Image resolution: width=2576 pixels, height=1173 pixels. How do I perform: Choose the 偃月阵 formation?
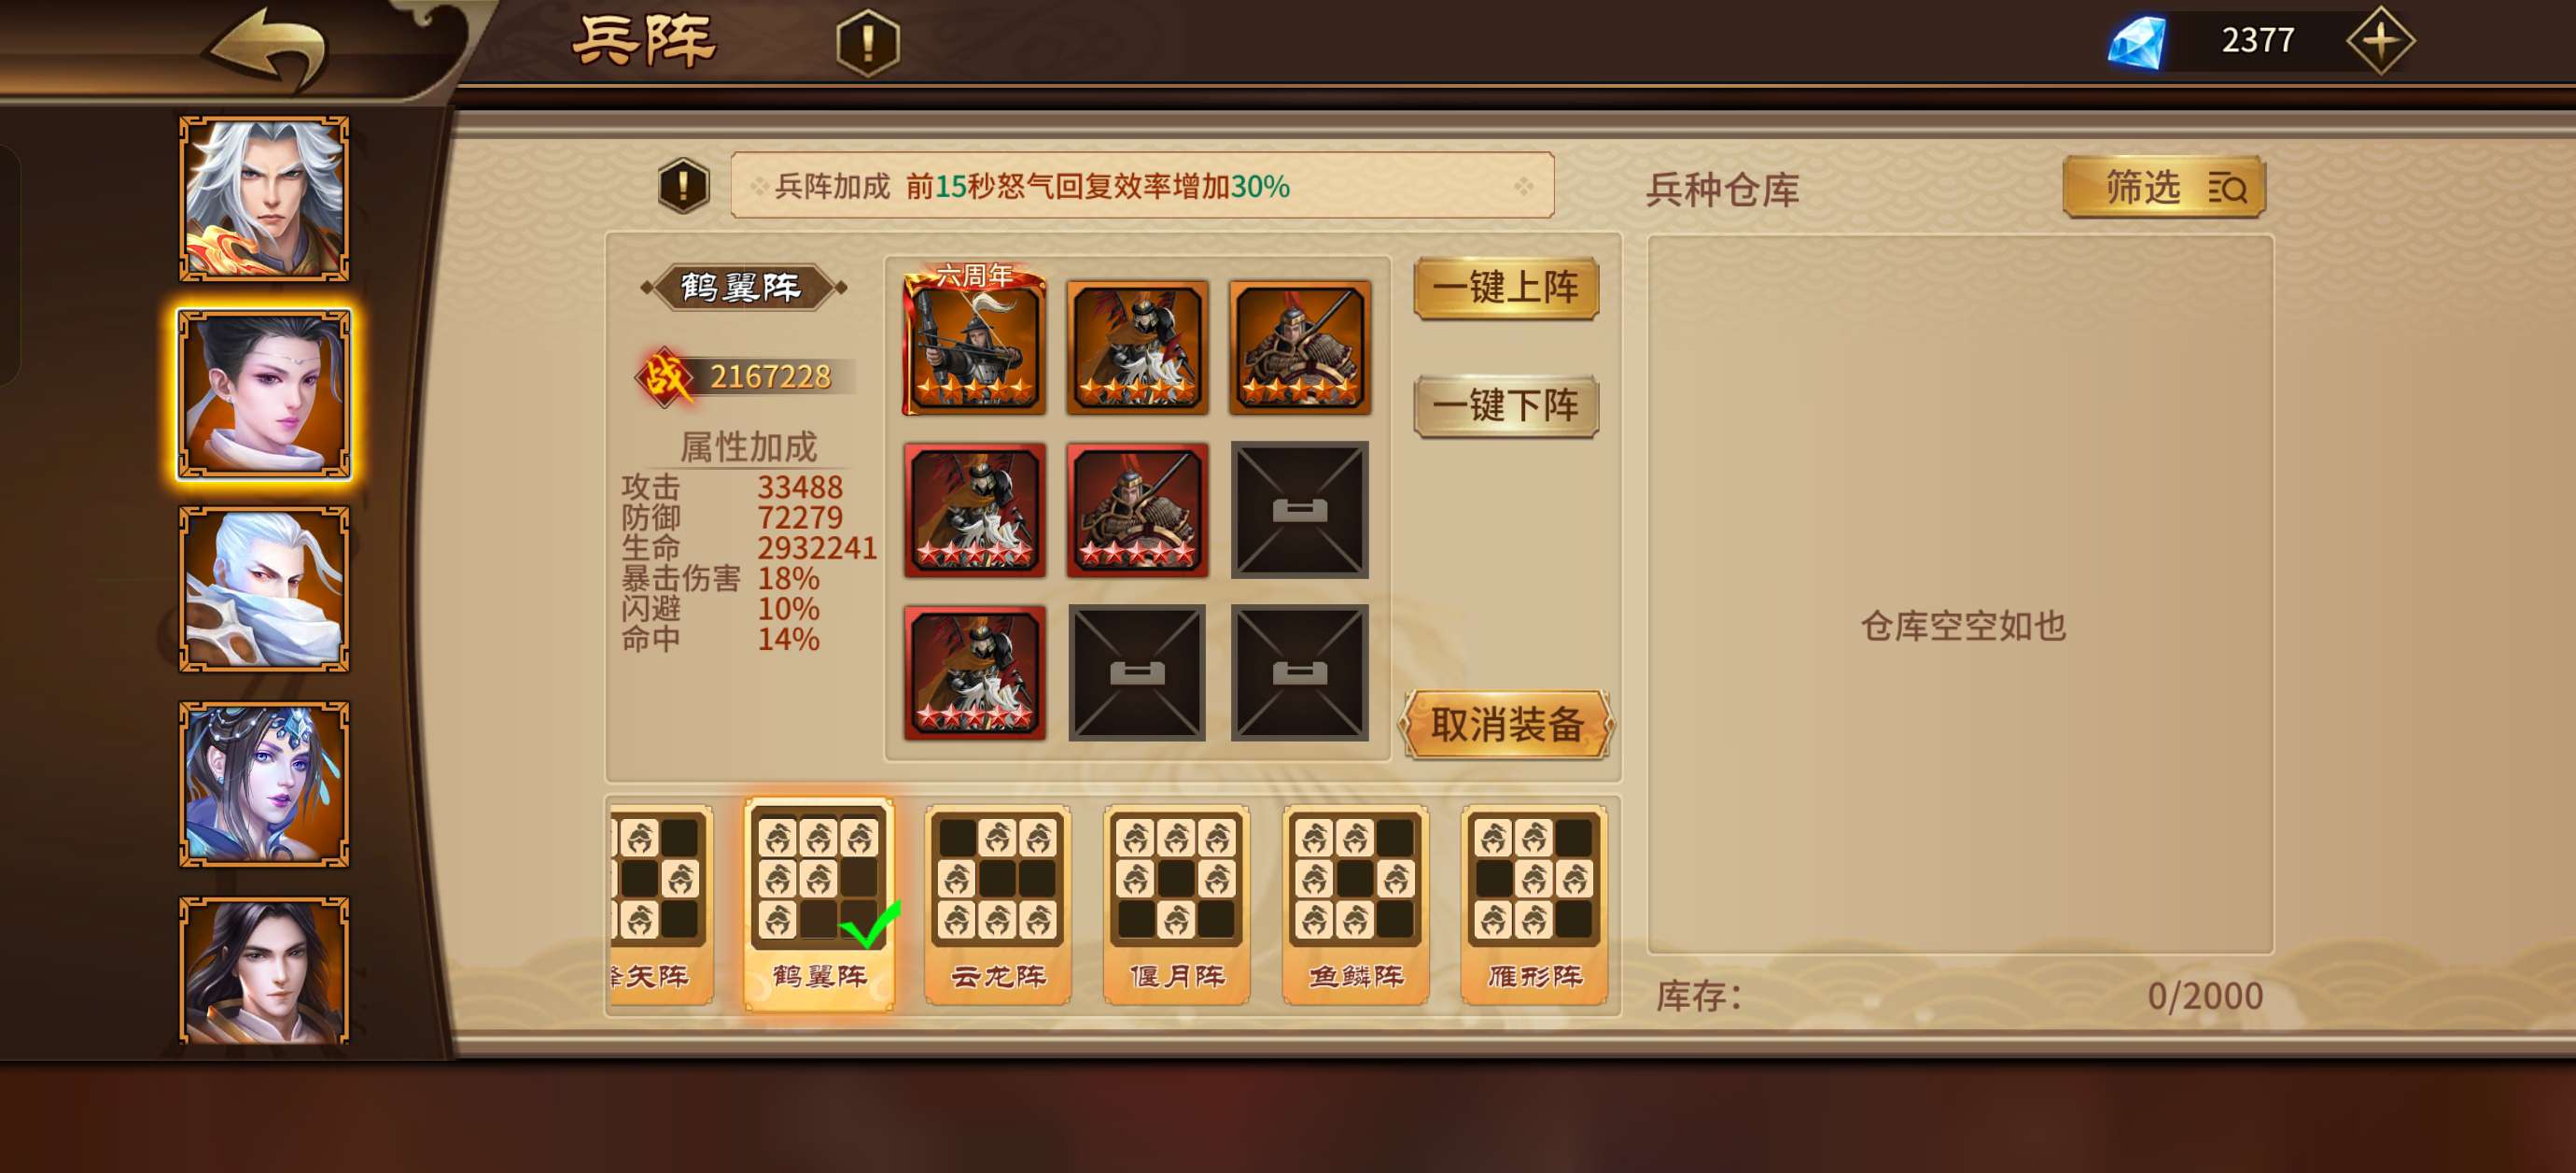[x=1176, y=904]
